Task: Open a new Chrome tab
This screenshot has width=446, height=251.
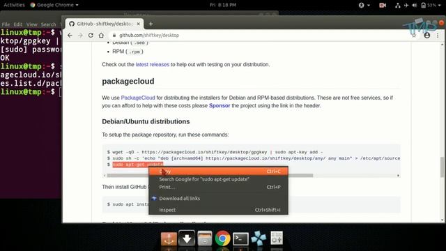Action: pos(151,24)
